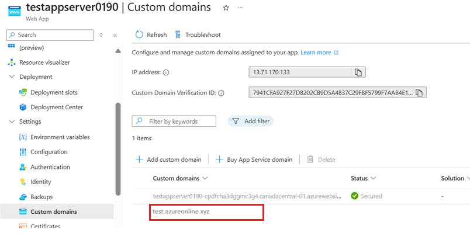This screenshot has height=236, width=470.
Task: Click the favorite star icon beside title
Action: click(226, 8)
